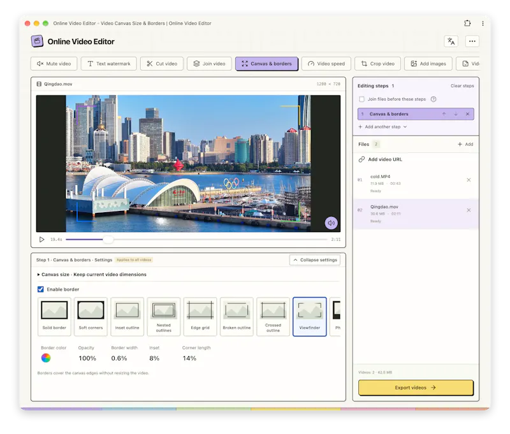Click Add to add files
510x434 pixels.
(465, 144)
